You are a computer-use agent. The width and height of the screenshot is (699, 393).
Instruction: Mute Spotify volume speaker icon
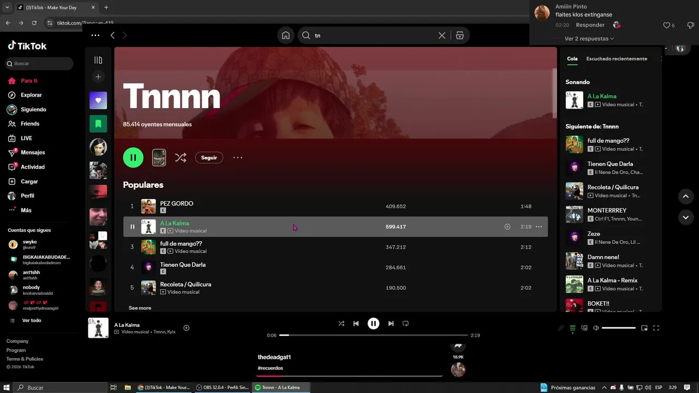point(596,328)
